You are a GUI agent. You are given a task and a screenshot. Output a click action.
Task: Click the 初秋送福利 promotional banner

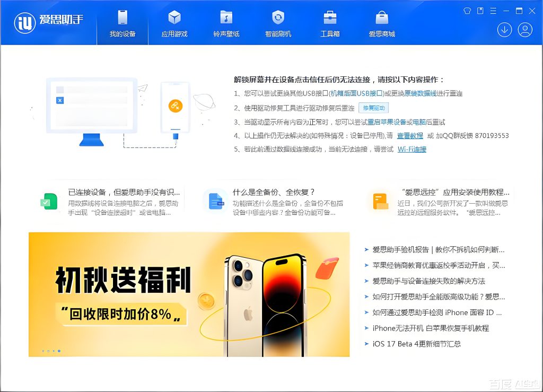tap(189, 294)
